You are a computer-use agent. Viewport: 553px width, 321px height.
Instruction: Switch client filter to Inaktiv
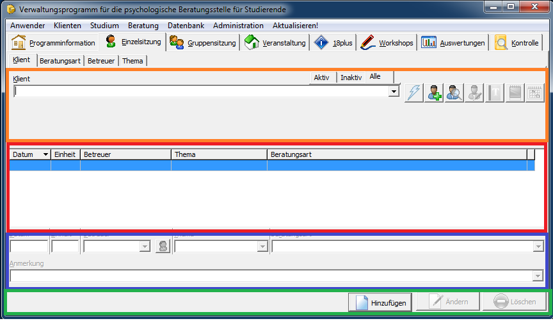coord(351,77)
